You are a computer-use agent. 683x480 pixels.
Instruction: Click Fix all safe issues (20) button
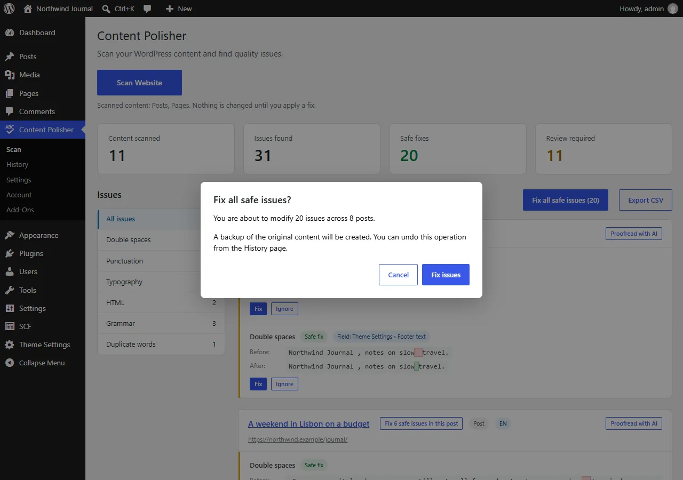pyautogui.click(x=566, y=200)
